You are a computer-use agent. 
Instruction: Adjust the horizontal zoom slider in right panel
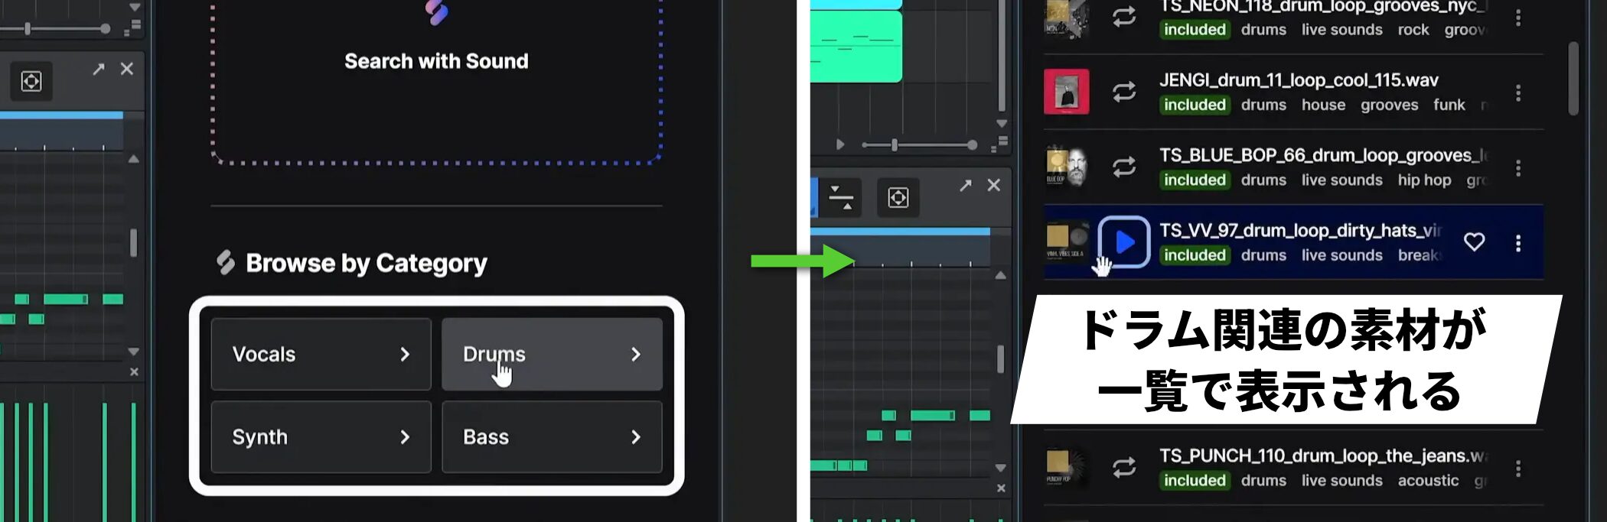894,144
